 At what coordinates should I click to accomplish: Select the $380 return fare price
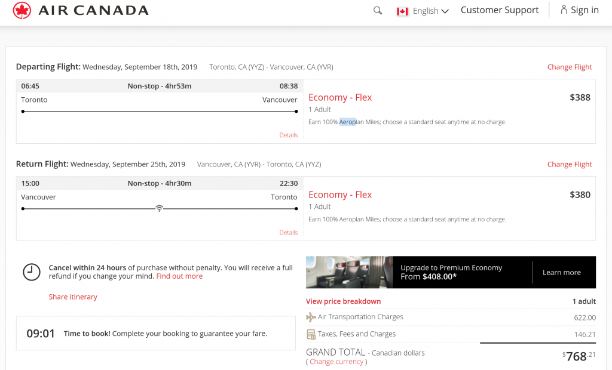tap(580, 195)
